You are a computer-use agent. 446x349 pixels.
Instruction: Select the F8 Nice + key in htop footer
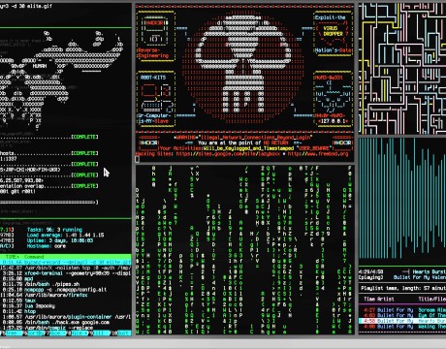coord(78,333)
